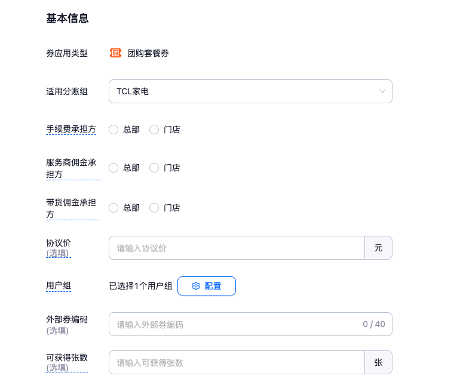Click the 服务商佣金承担方 dashed label
The image size is (460, 388).
tap(71, 168)
